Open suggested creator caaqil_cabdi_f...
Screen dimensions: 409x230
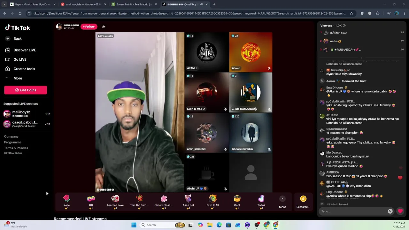tap(27, 124)
